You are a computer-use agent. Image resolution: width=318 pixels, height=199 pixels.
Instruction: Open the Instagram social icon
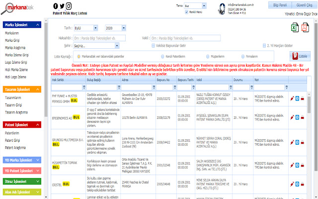[x=69, y=5]
